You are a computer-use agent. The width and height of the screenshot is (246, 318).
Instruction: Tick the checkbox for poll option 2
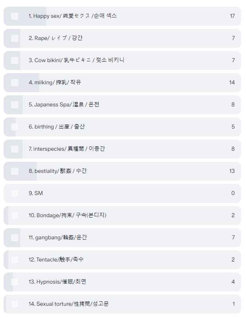[15, 38]
